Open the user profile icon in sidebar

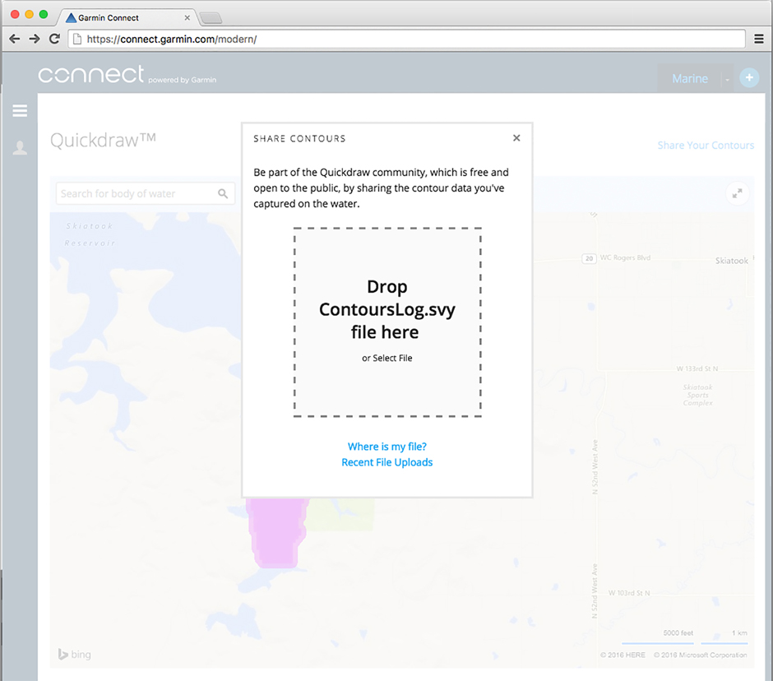20,147
